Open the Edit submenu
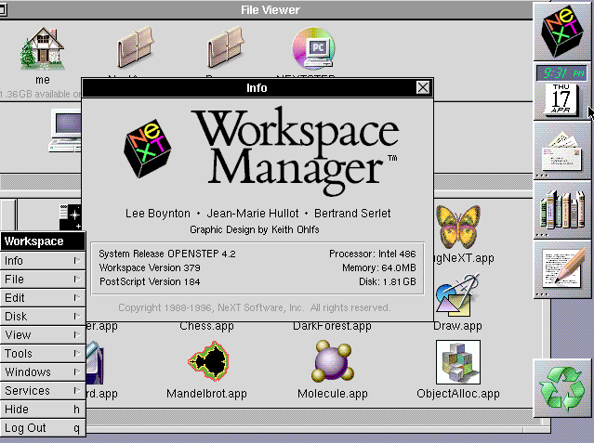The width and height of the screenshot is (594, 443). 43,297
